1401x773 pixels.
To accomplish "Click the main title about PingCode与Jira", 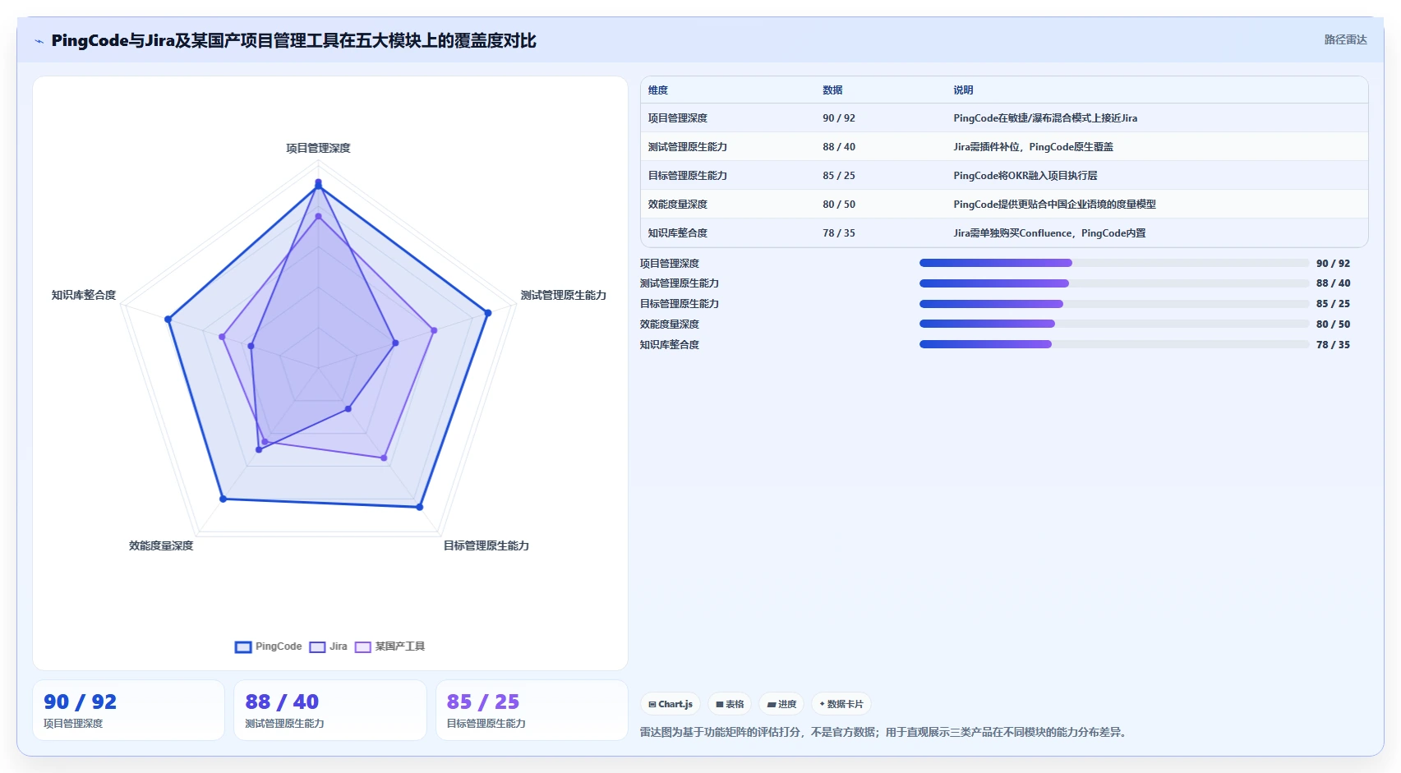I will (293, 40).
